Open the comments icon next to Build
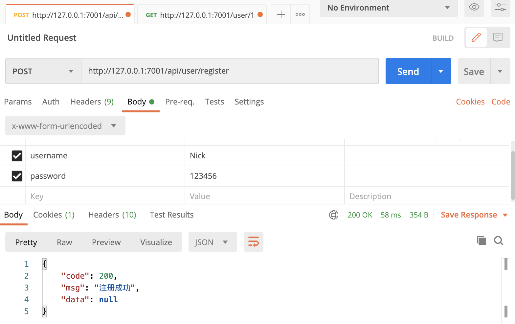This screenshot has height=324, width=515. 498,37
